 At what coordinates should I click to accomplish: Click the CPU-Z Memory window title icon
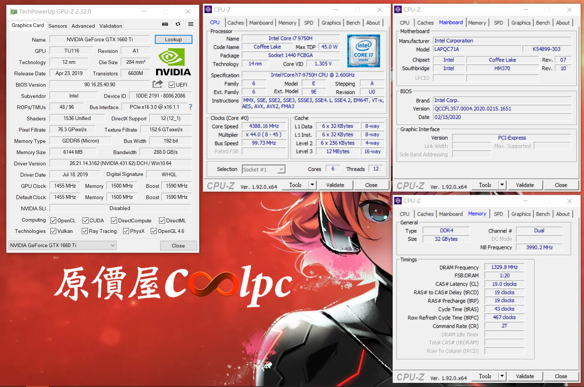click(x=398, y=201)
